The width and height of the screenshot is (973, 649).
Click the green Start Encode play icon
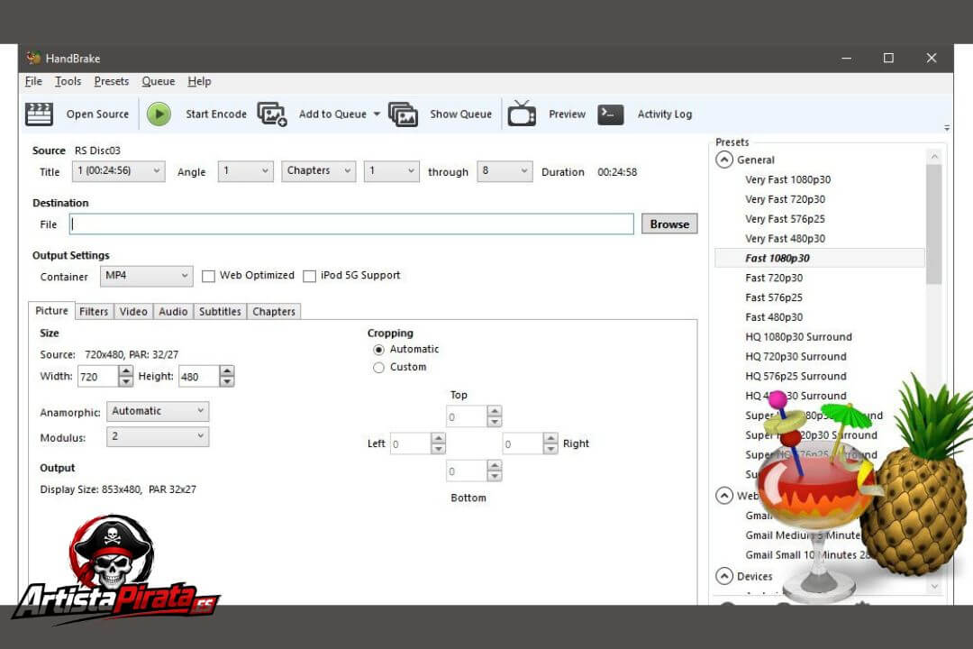click(x=159, y=114)
